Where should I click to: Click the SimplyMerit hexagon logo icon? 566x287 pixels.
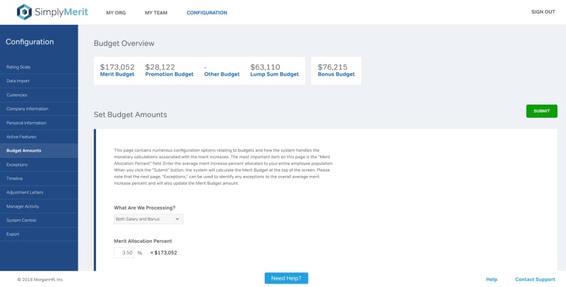24,12
